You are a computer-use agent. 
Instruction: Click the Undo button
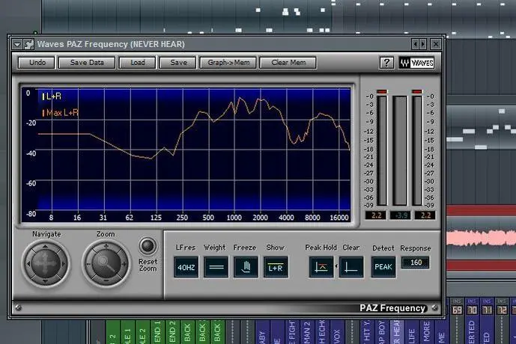pos(37,62)
